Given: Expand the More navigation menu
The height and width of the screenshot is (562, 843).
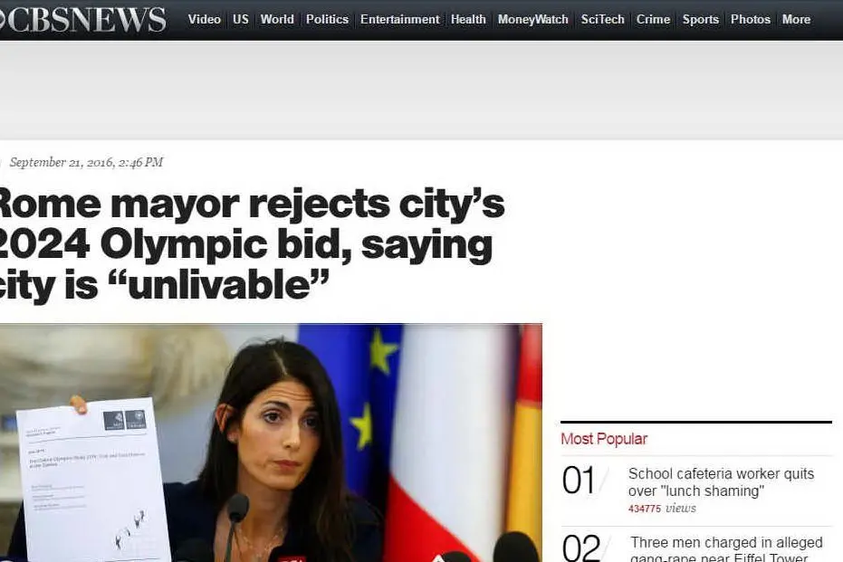Looking at the screenshot, I should tap(796, 19).
